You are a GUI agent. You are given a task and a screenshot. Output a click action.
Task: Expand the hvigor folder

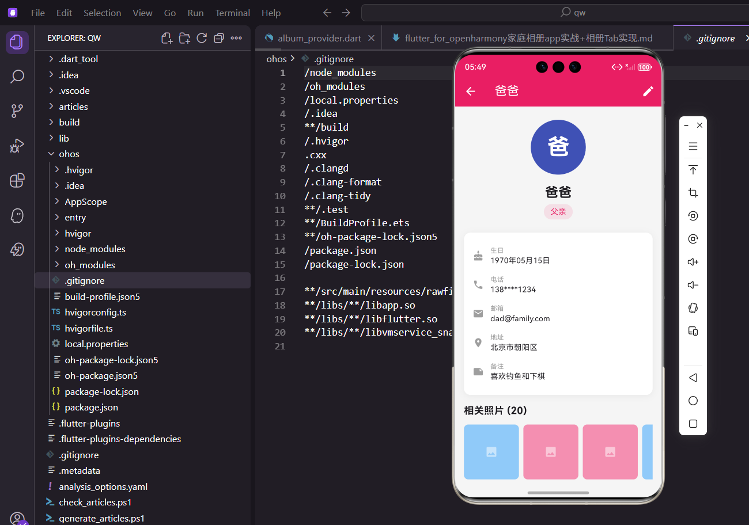point(142,233)
